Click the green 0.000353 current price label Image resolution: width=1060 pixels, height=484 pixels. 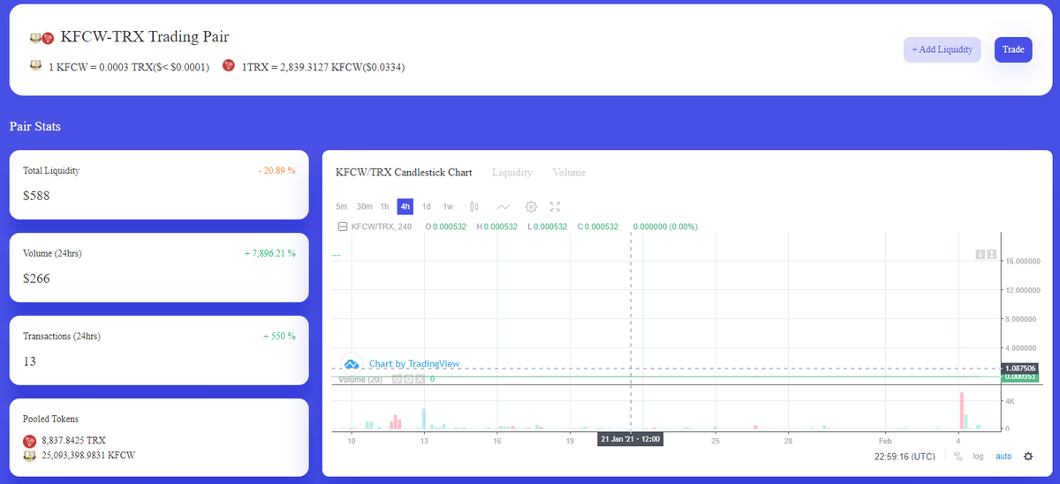(x=1019, y=376)
